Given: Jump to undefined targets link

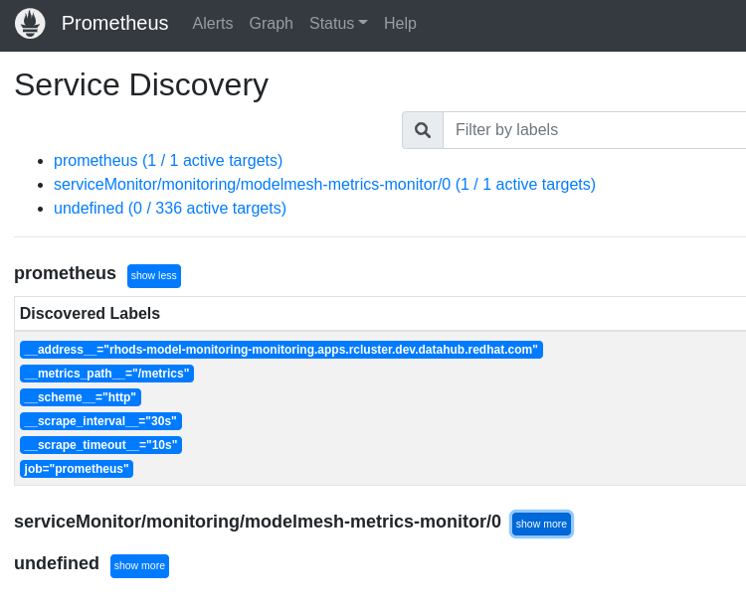Looking at the screenshot, I should 170,209.
